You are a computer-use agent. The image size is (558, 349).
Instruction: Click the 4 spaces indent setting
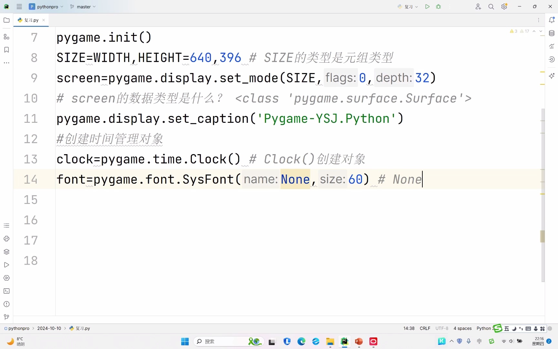[462, 328]
